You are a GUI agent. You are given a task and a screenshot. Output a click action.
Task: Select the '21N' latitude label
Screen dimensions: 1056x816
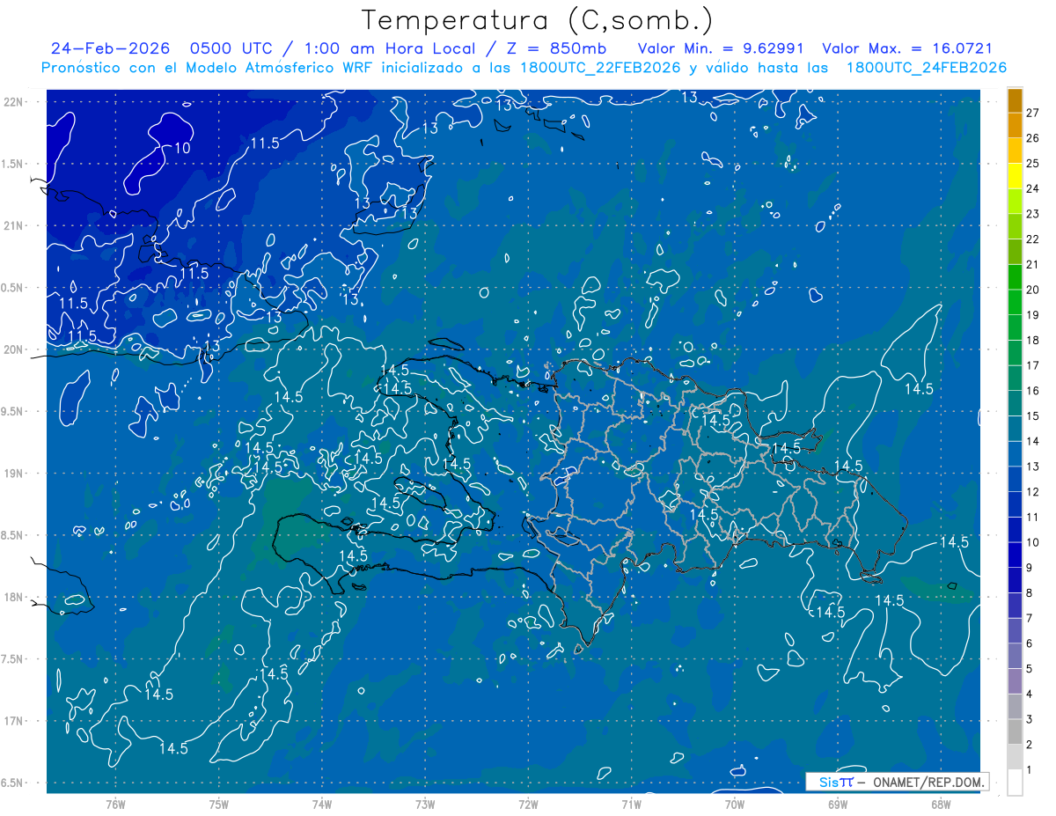pyautogui.click(x=15, y=225)
